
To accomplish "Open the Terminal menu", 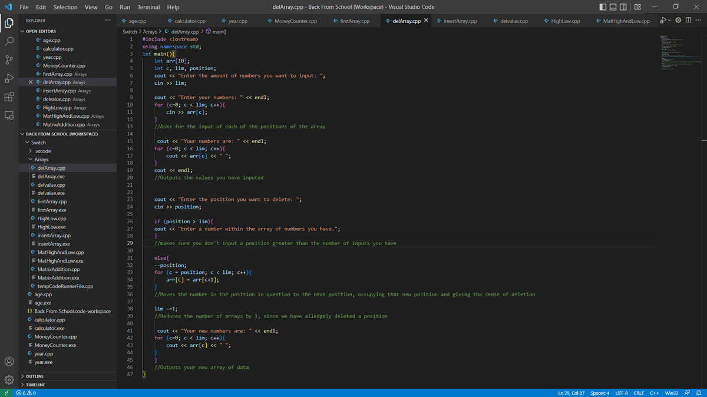I will (x=148, y=7).
